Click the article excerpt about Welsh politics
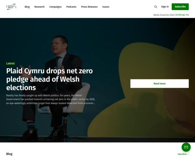 [x=51, y=99]
